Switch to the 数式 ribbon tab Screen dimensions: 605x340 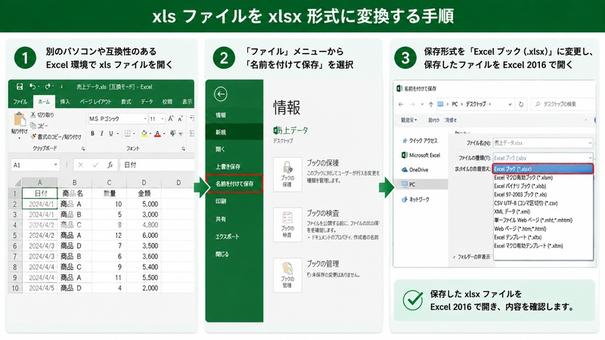coord(126,102)
